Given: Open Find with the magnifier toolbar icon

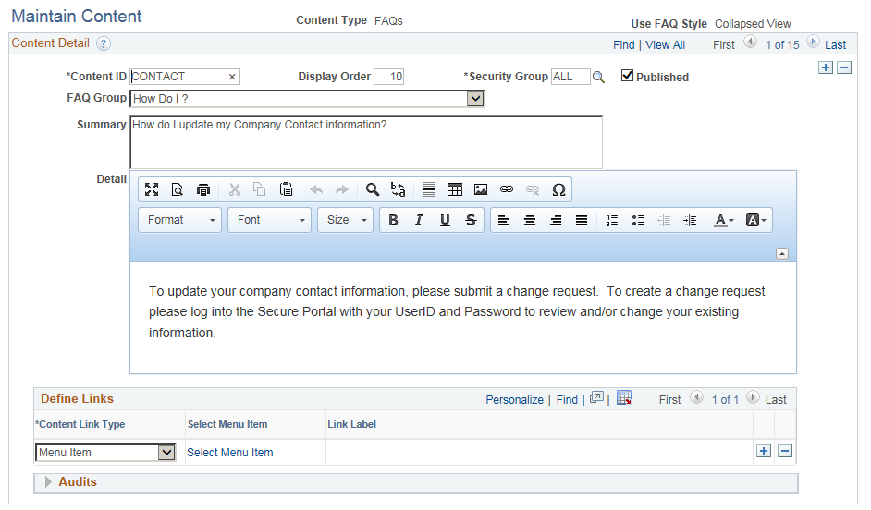Looking at the screenshot, I should coord(373,189).
